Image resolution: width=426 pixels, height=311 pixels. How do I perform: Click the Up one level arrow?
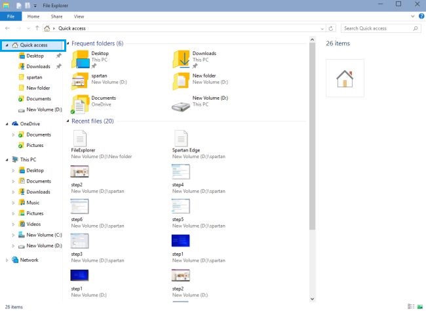(37, 28)
